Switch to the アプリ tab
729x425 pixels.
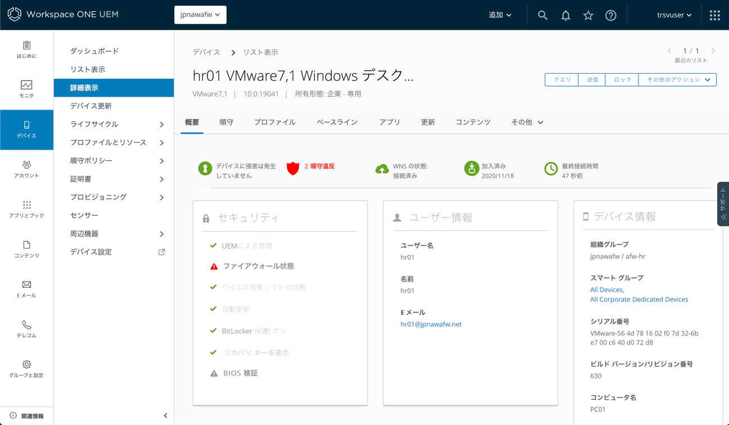coord(390,122)
